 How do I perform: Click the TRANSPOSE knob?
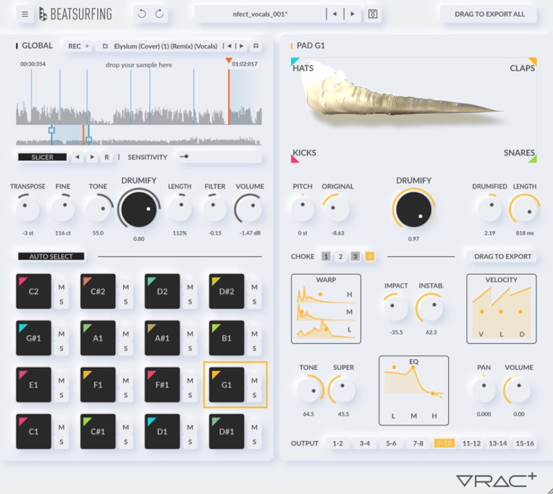[28, 209]
